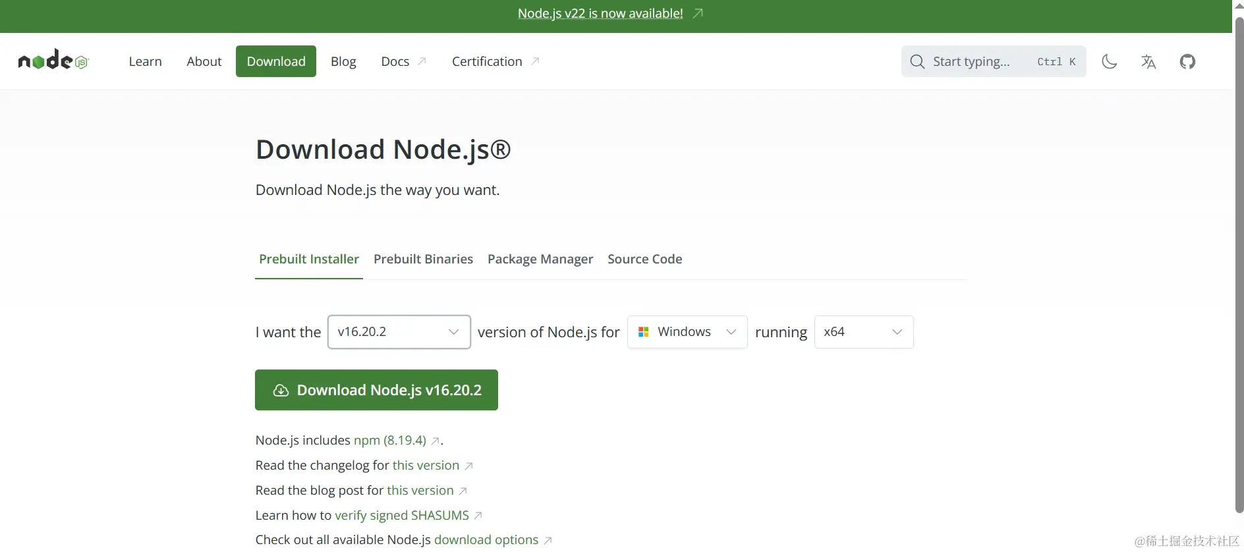Screen dimensions: 1244x552
Task: Open the Windows operating system dropdown
Action: pyautogui.click(x=687, y=332)
